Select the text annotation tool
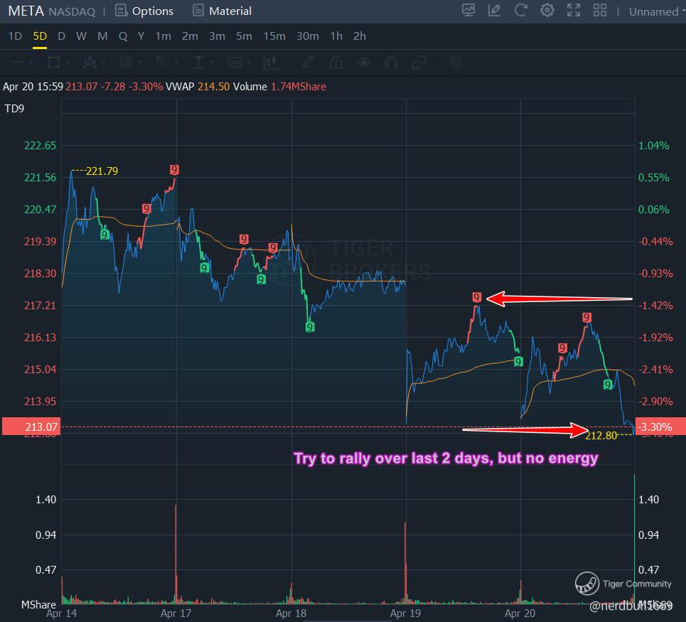The height and width of the screenshot is (622, 686). pos(235,63)
